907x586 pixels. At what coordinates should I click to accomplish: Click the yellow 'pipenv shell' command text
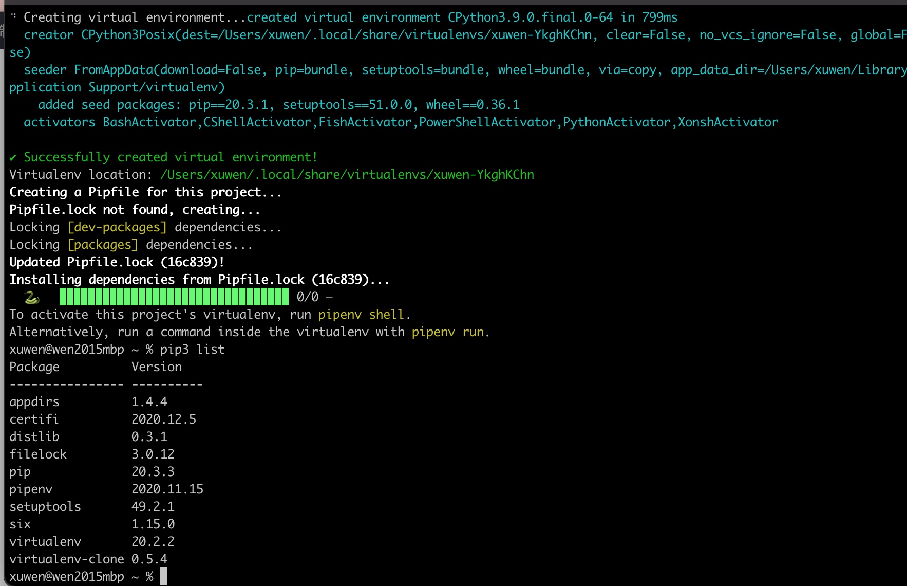361,315
